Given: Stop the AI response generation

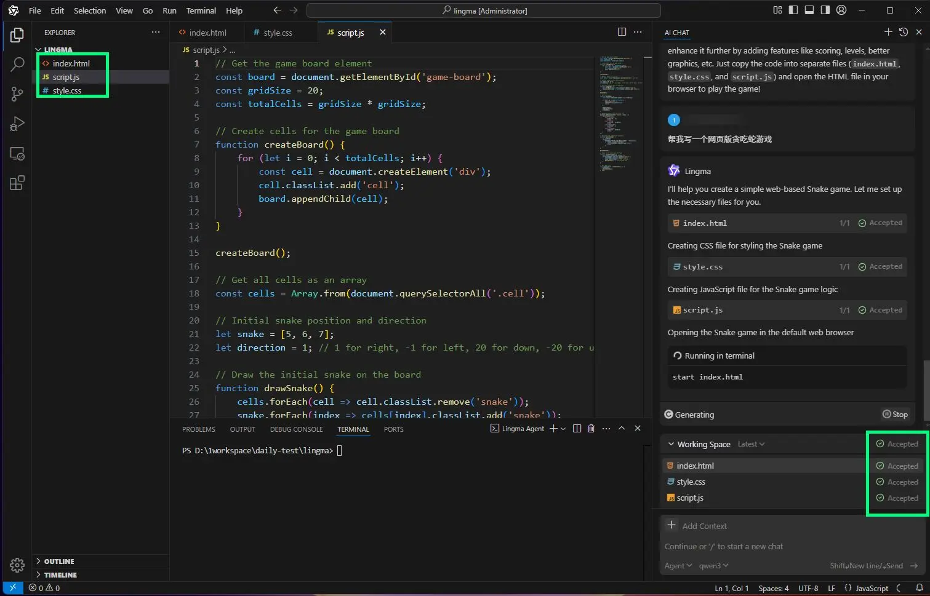Looking at the screenshot, I should tap(895, 415).
